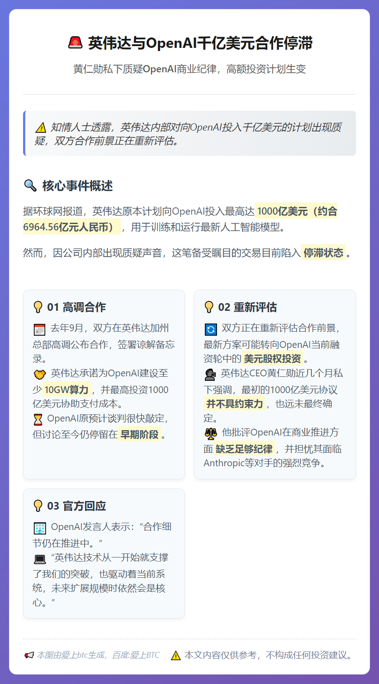Click the text Anthropic等对手的强烈竞争
The image size is (379, 684).
click(264, 463)
